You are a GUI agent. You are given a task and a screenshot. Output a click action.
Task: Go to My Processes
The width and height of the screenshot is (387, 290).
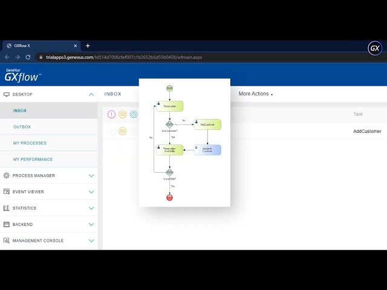click(x=30, y=143)
